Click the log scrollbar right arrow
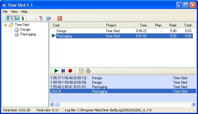Screen dimensions: 198x114 tap(194, 104)
